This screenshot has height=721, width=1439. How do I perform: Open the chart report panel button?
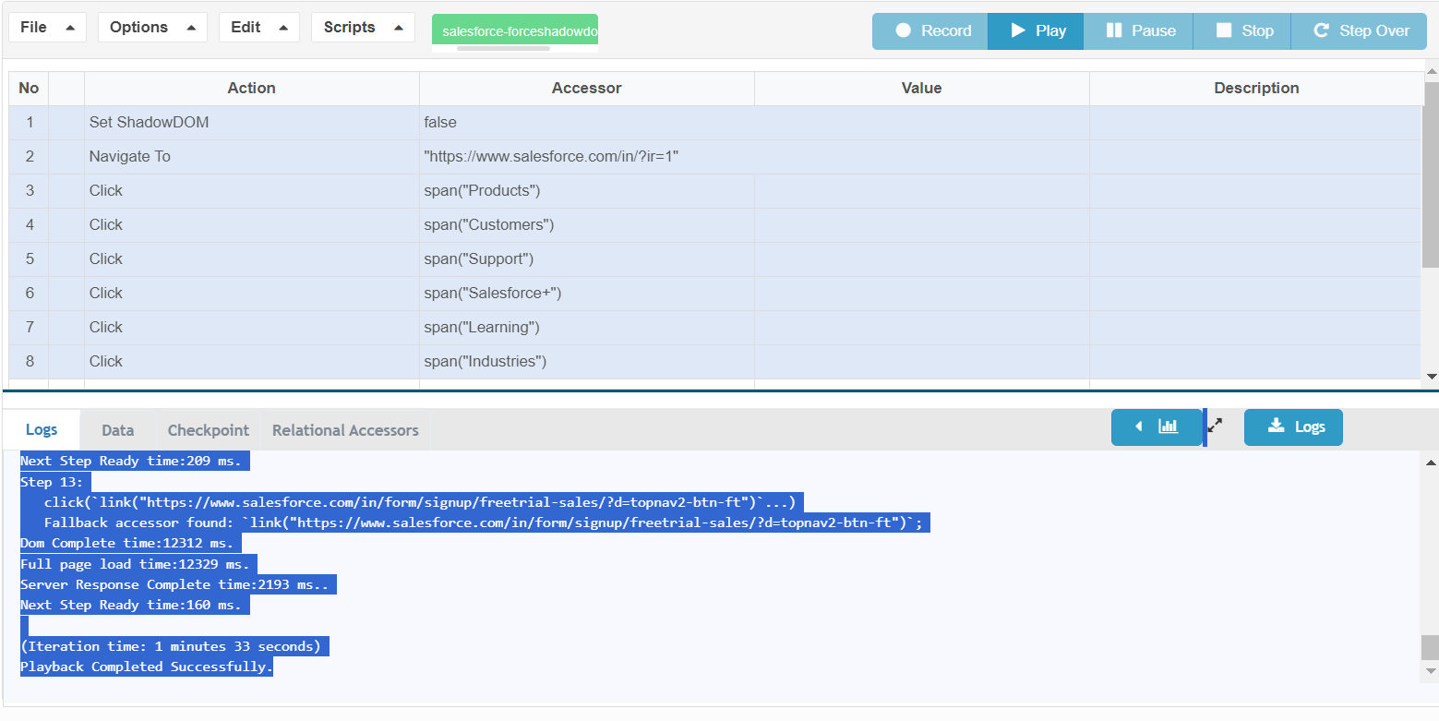pos(1157,427)
